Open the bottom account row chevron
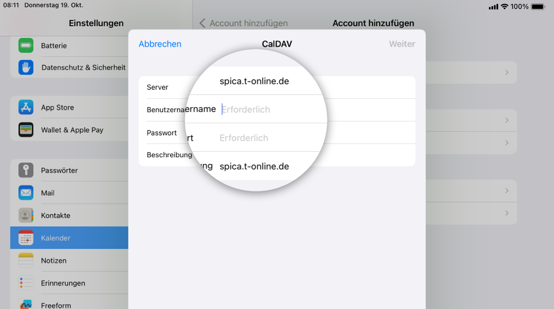This screenshot has height=309, width=554. pos(507,213)
